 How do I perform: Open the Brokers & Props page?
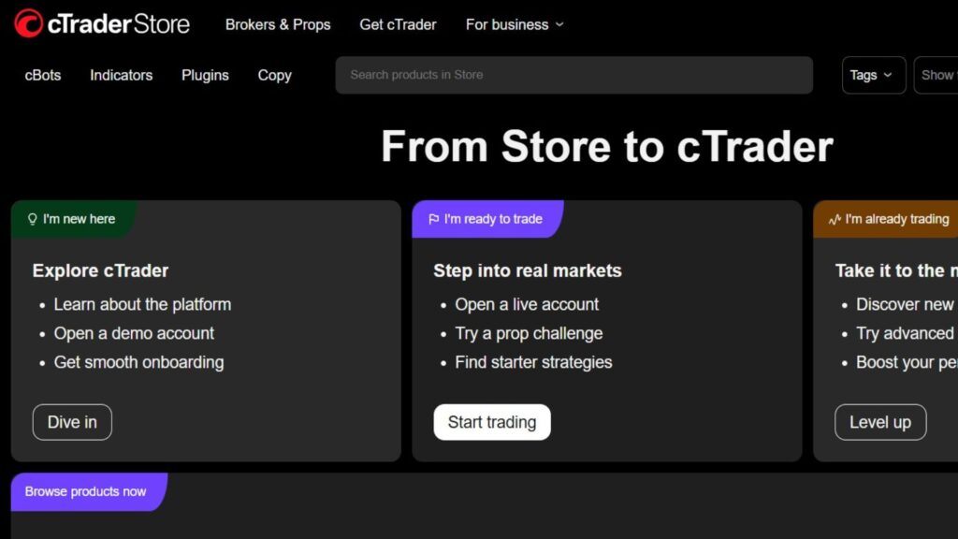pos(278,25)
